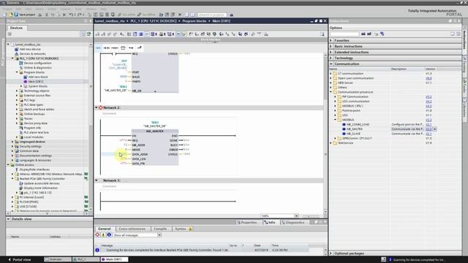The image size is (468, 263).
Task: Toggle the error messages filter icon
Action: pos(97,235)
